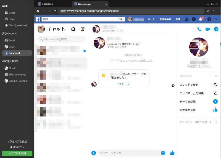Open Google Calendar in the sidebar
Image resolution: width=221 pixels, height=158 pixels.
point(16,81)
